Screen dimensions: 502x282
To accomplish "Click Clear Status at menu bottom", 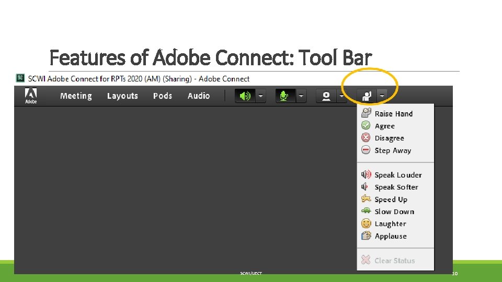I will [395, 261].
